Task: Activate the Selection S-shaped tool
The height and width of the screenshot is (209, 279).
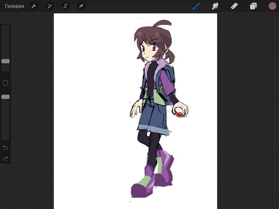Action: 65,6
